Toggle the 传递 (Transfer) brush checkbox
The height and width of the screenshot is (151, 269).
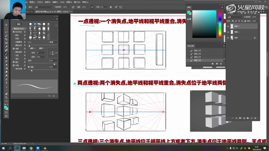pyautogui.click(x=13, y=49)
